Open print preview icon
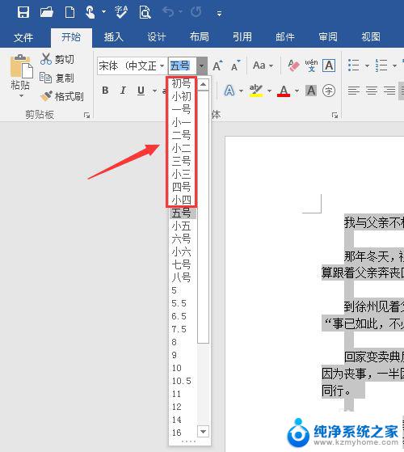The image size is (404, 452). coord(145,12)
